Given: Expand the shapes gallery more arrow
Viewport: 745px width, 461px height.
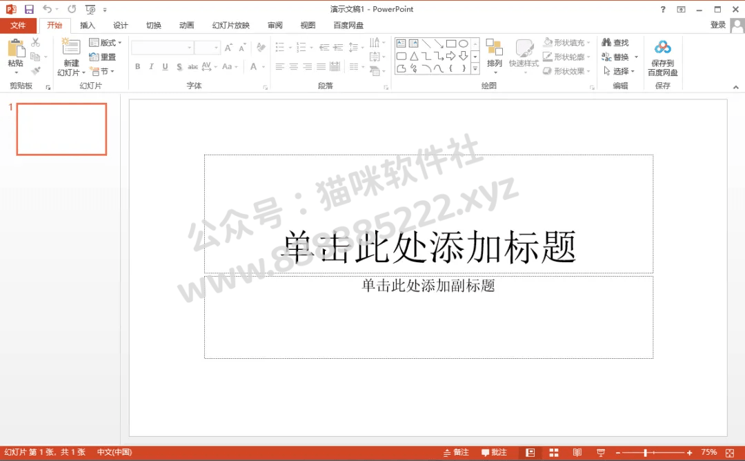Looking at the screenshot, I should (475, 69).
